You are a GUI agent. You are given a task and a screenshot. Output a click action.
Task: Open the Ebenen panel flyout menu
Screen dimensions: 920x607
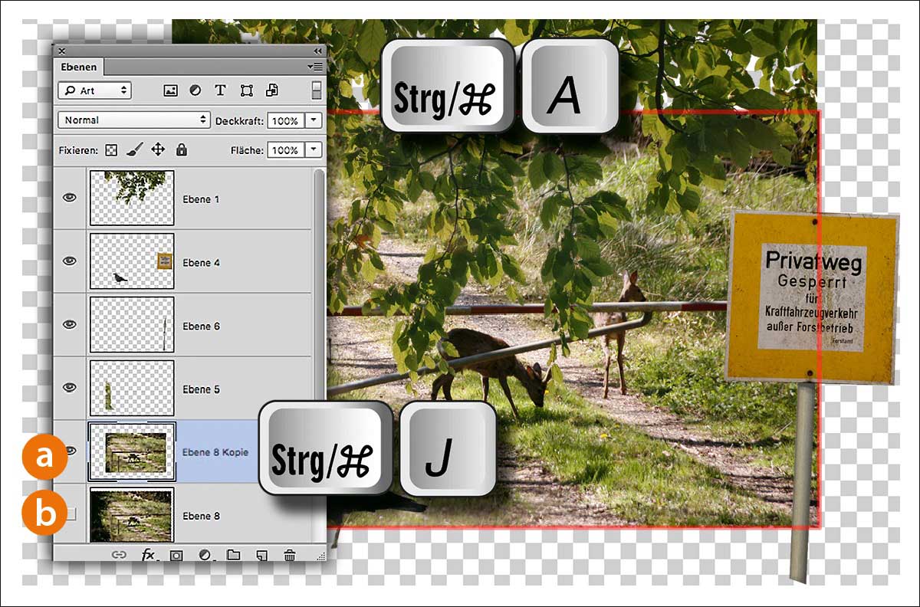(x=315, y=67)
